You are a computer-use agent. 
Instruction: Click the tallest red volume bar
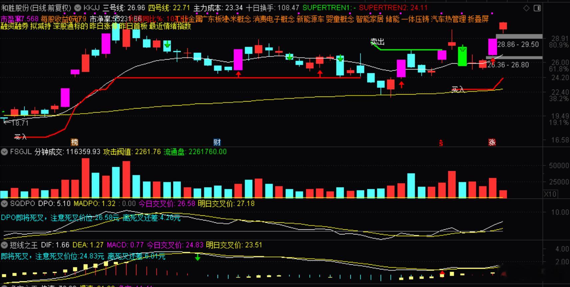pos(86,178)
